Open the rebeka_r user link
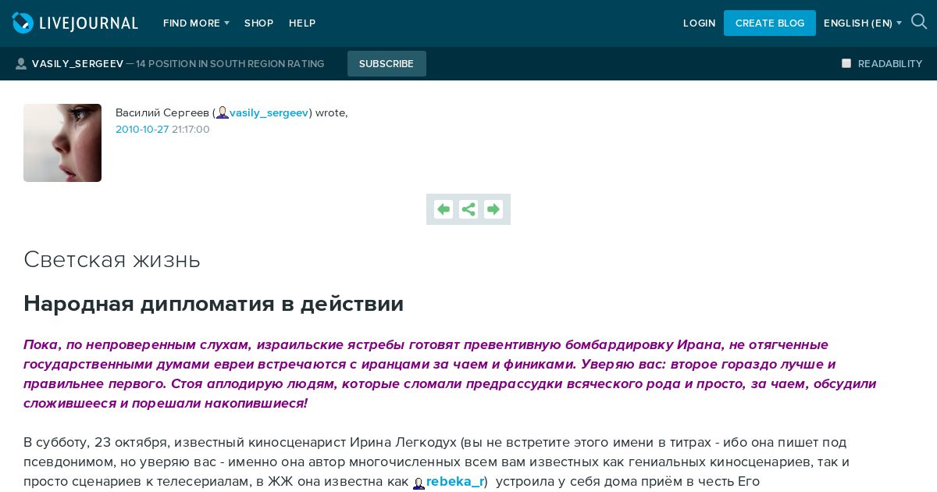 point(455,482)
